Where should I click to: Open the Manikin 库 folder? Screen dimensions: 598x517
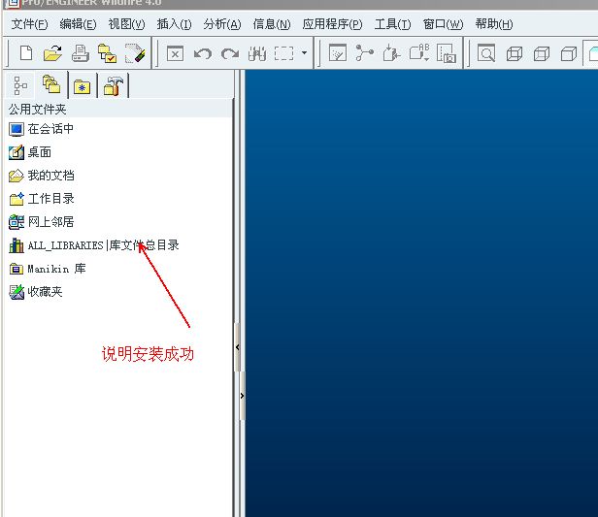point(57,269)
